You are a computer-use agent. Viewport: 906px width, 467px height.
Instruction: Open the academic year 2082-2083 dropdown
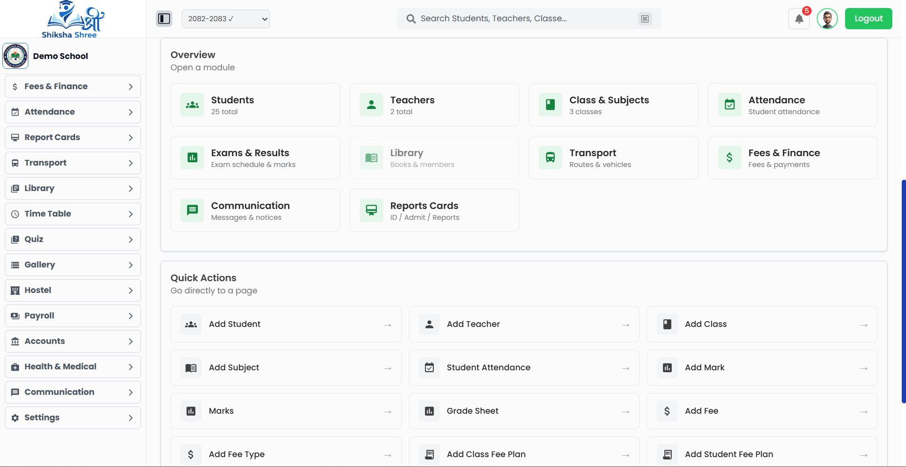[226, 19]
